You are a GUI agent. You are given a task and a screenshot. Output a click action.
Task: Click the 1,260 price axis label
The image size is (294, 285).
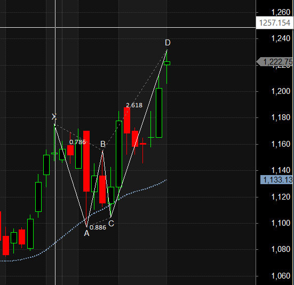point(281,12)
